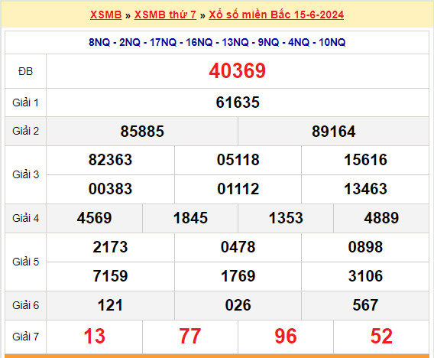Select the Giải 2 number 85885

pyautogui.click(x=142, y=132)
